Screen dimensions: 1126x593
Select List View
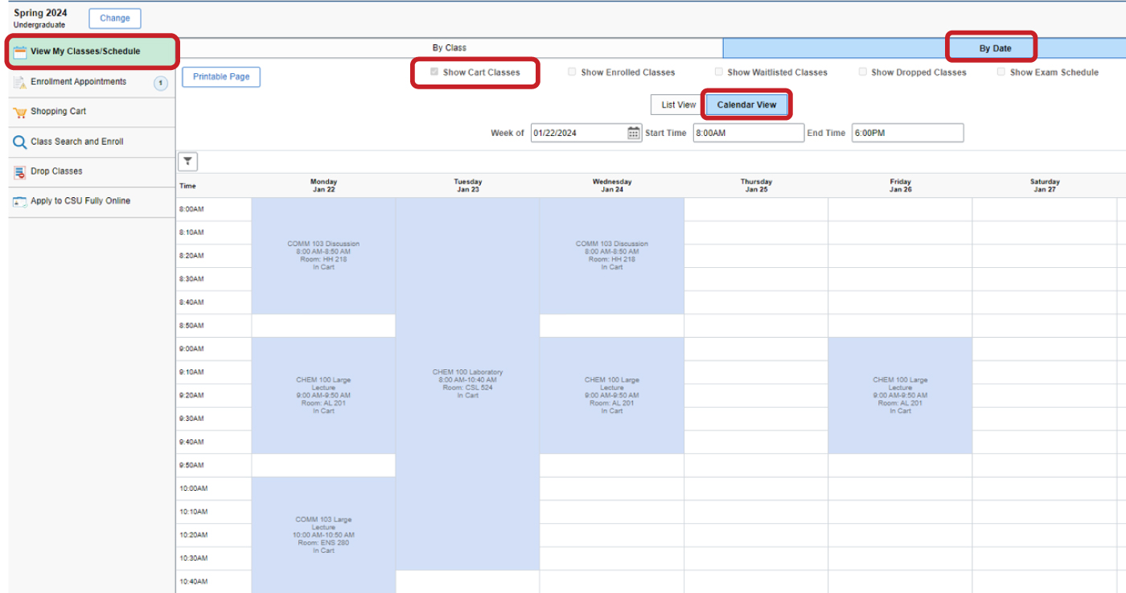(x=678, y=105)
